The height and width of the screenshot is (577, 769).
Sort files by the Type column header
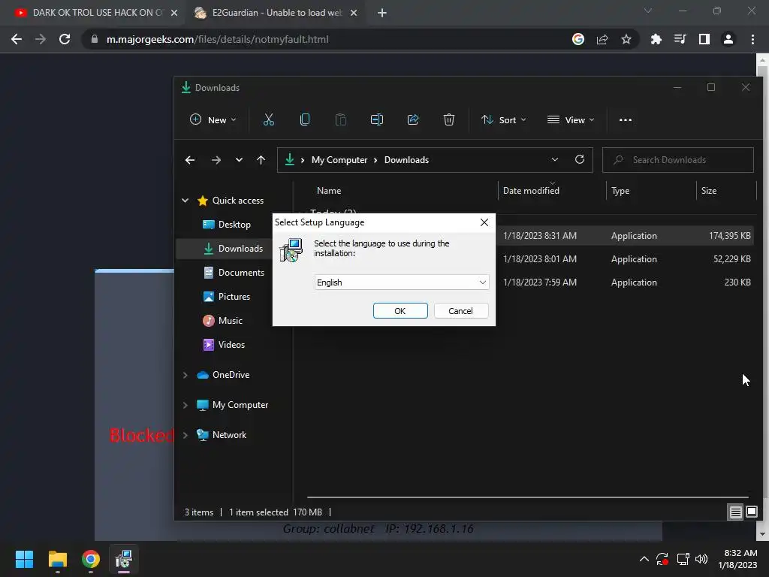(x=620, y=191)
